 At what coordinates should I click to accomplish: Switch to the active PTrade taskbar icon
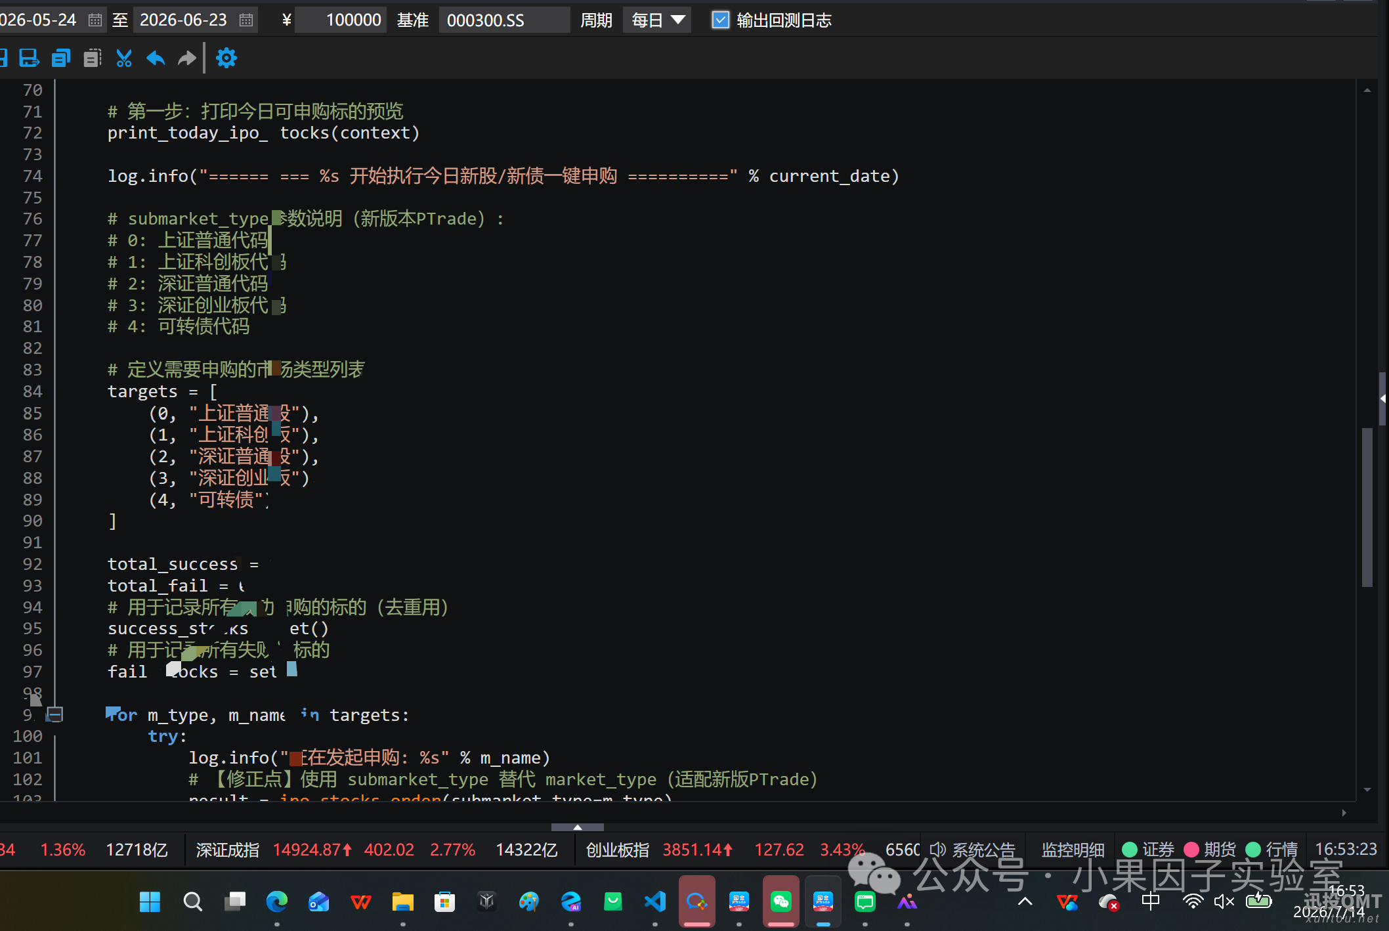pos(823,901)
